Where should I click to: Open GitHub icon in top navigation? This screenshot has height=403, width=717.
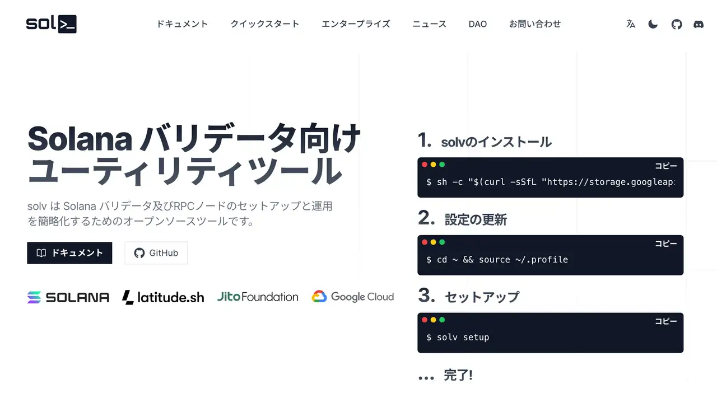[677, 24]
